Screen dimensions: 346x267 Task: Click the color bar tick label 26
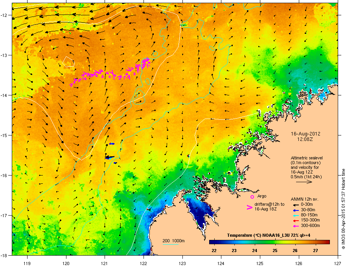click(295, 251)
